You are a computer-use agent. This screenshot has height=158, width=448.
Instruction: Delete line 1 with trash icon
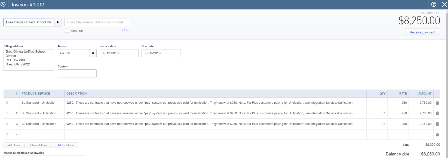click(437, 103)
